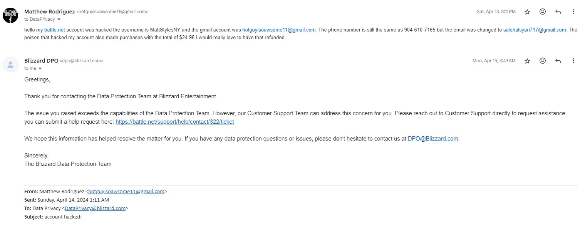Open the battle.net support ticket link
This screenshot has width=580, height=240.
point(174,122)
